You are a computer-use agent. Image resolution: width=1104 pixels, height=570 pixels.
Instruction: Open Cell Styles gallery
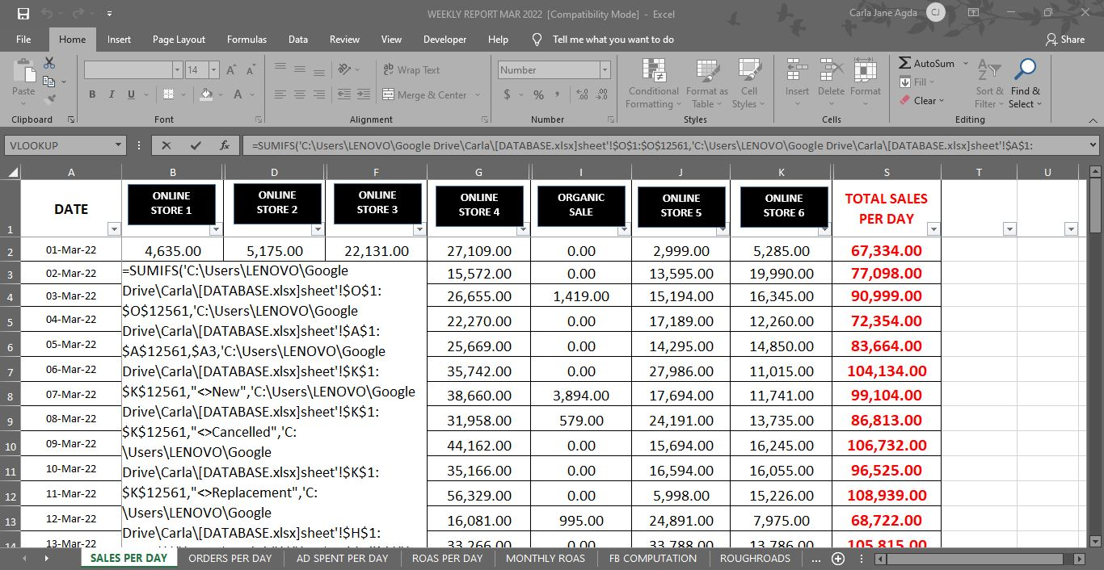[x=749, y=83]
